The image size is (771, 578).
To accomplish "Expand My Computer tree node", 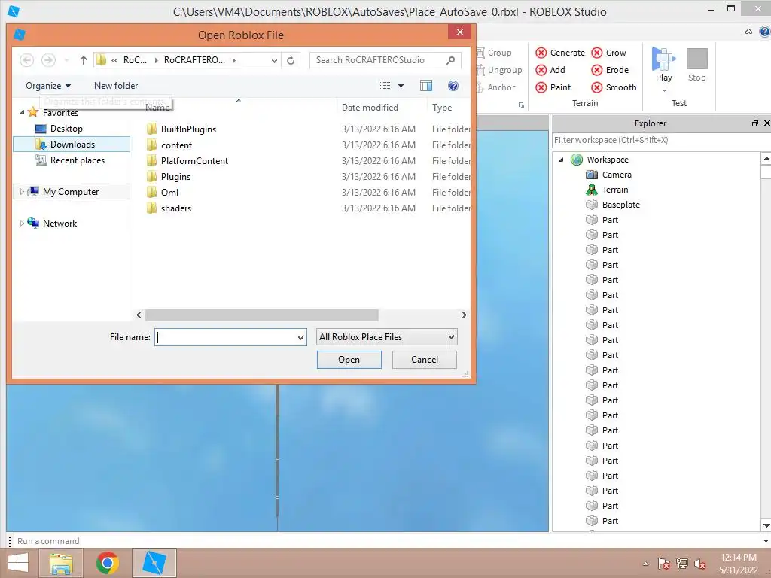I will click(22, 192).
